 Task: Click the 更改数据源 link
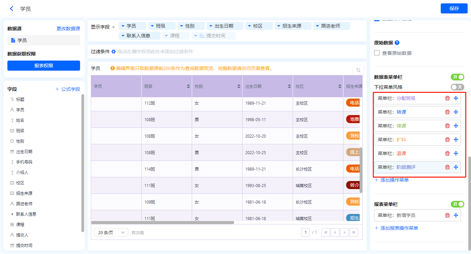point(68,29)
